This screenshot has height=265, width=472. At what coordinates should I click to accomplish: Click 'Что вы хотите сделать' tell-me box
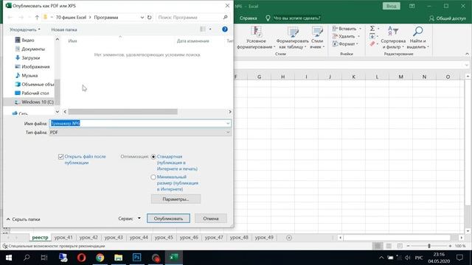point(296,18)
